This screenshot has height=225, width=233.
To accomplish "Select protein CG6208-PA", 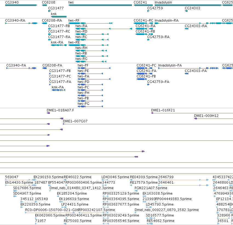I will 45,68.
